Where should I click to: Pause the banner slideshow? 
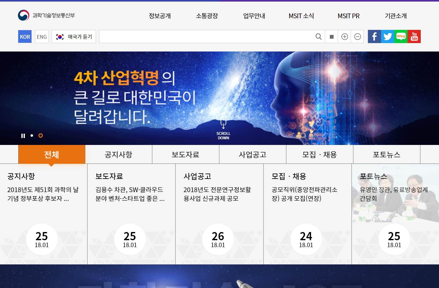pos(23,136)
